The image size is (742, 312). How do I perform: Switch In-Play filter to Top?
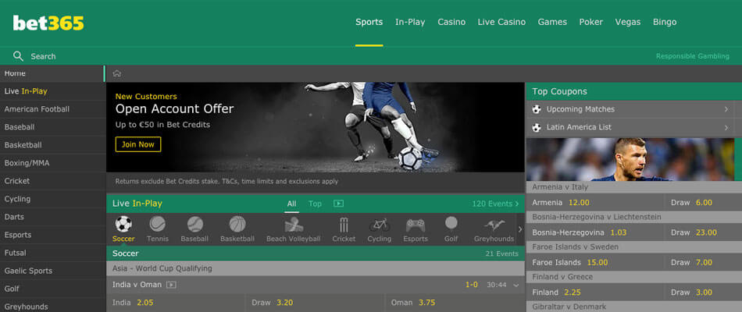[315, 204]
